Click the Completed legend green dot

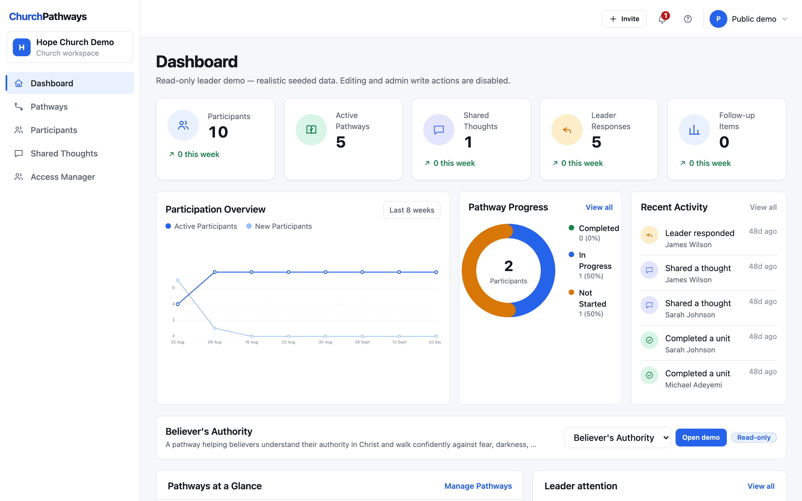point(571,228)
